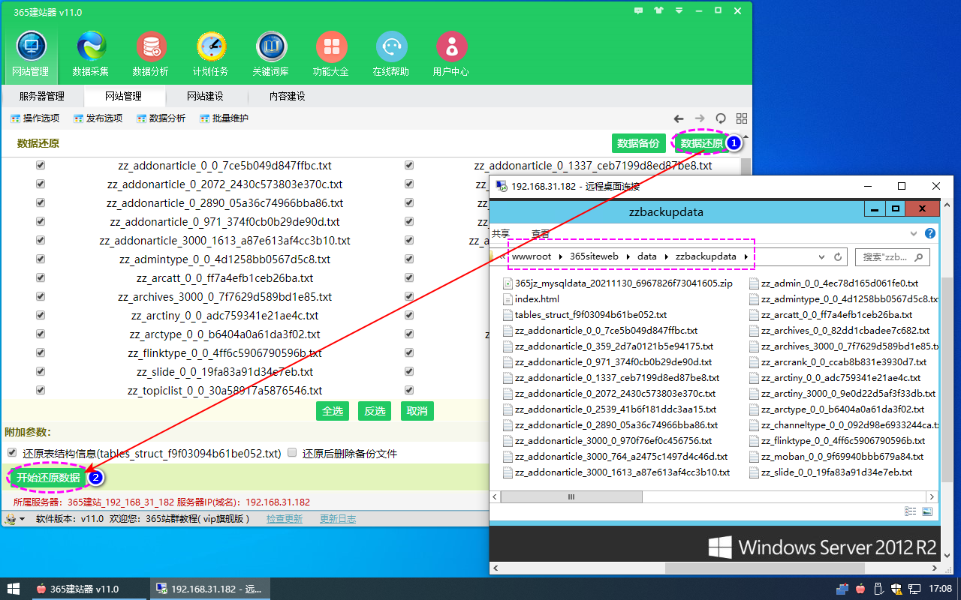Click the 开始还原数据 button

(x=49, y=477)
